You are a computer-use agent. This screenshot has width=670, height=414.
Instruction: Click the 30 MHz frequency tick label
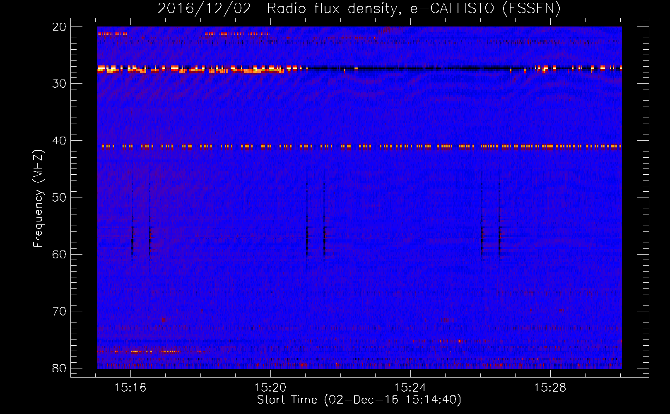click(x=59, y=84)
